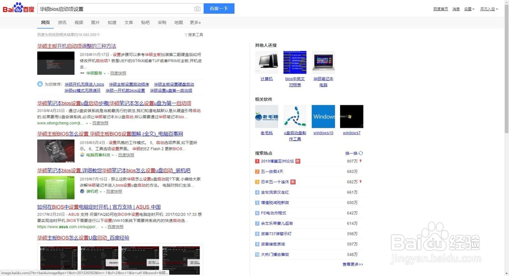
Task: Click bios中英文对照表 image
Action: [295, 62]
